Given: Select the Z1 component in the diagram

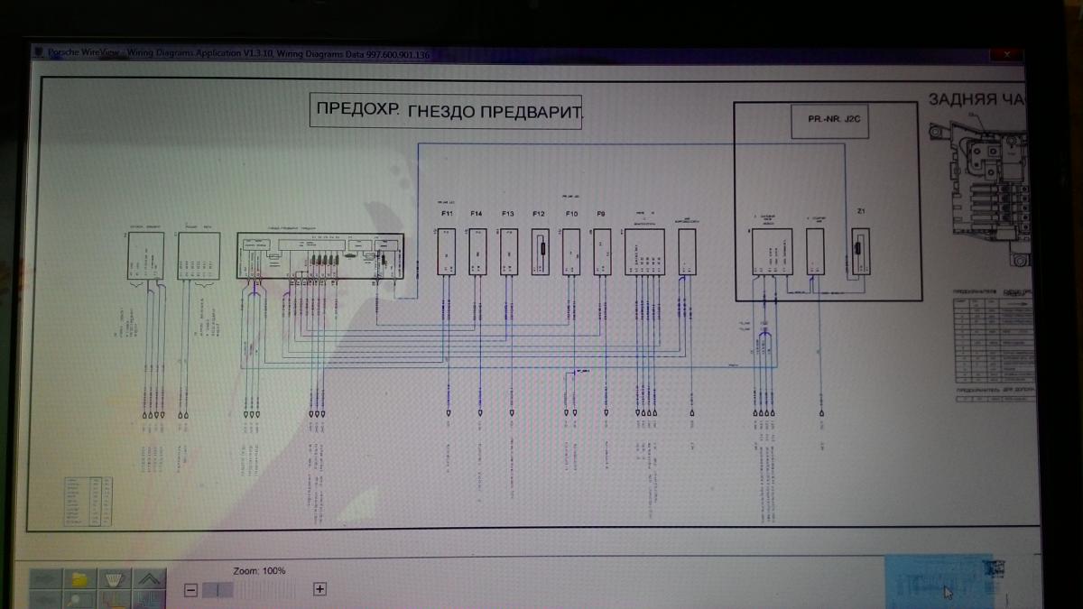Looking at the screenshot, I should click(x=861, y=251).
